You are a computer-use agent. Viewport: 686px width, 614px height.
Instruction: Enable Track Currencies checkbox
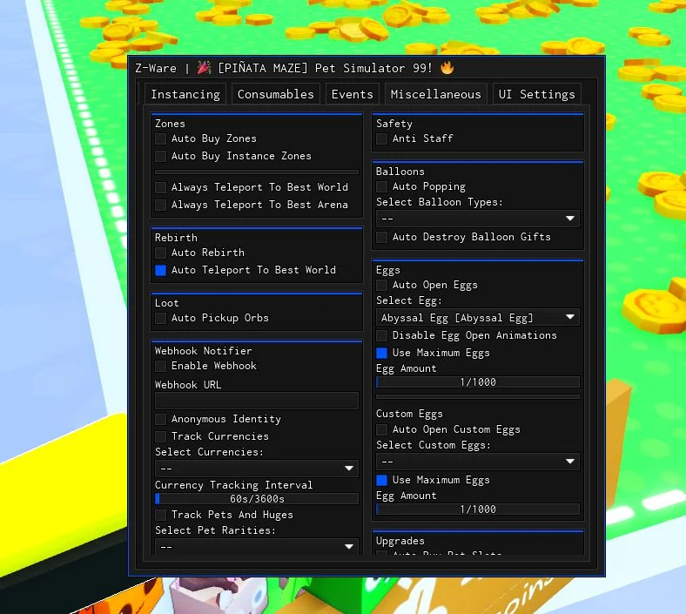click(x=160, y=436)
